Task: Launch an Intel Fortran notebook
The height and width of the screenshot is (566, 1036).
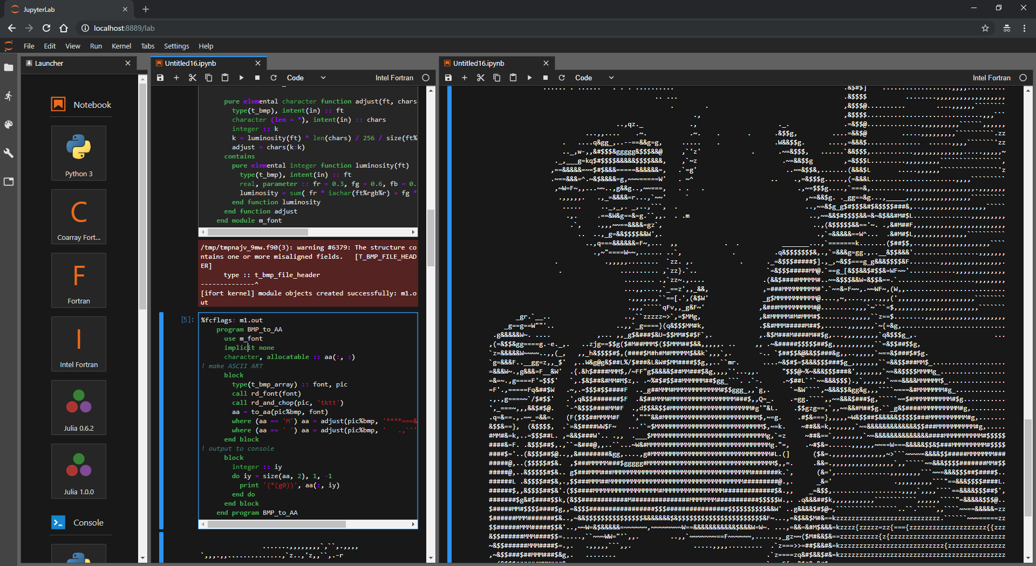Action: pyautogui.click(x=79, y=344)
